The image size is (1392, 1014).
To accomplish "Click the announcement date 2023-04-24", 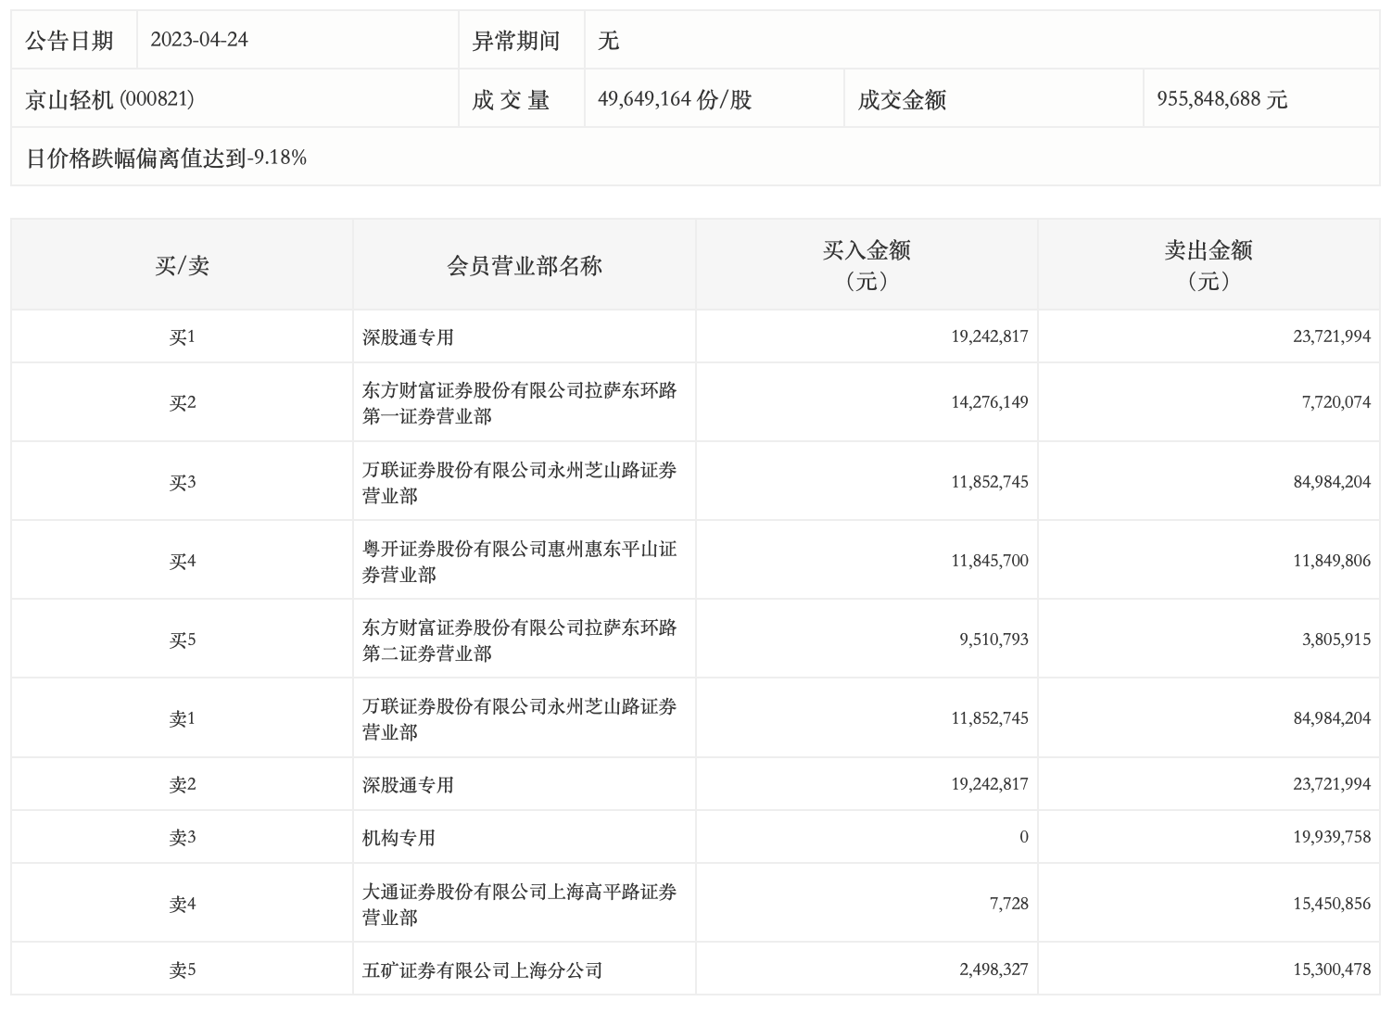I will coord(199,40).
